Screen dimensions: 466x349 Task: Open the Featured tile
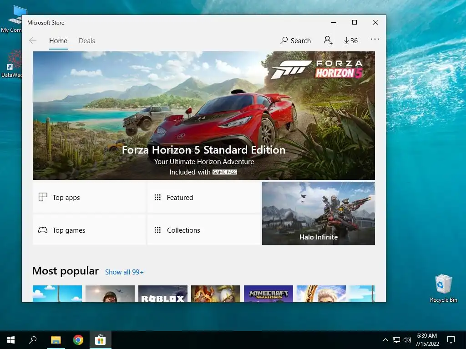coord(204,197)
